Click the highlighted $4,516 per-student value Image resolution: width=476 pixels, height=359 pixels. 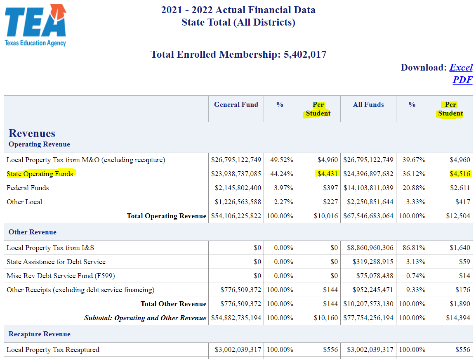[x=460, y=174]
